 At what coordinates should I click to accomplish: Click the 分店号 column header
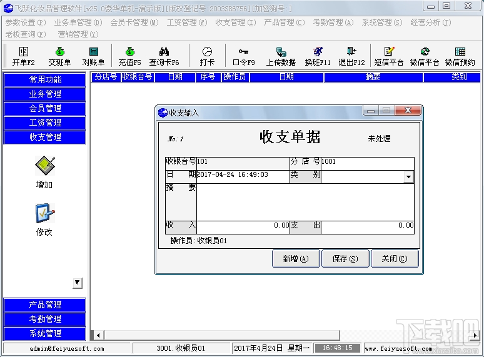[x=106, y=77]
